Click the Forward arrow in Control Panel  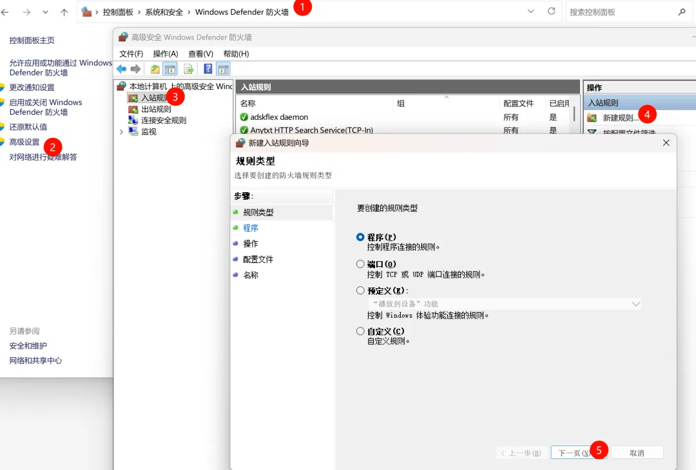tap(26, 12)
